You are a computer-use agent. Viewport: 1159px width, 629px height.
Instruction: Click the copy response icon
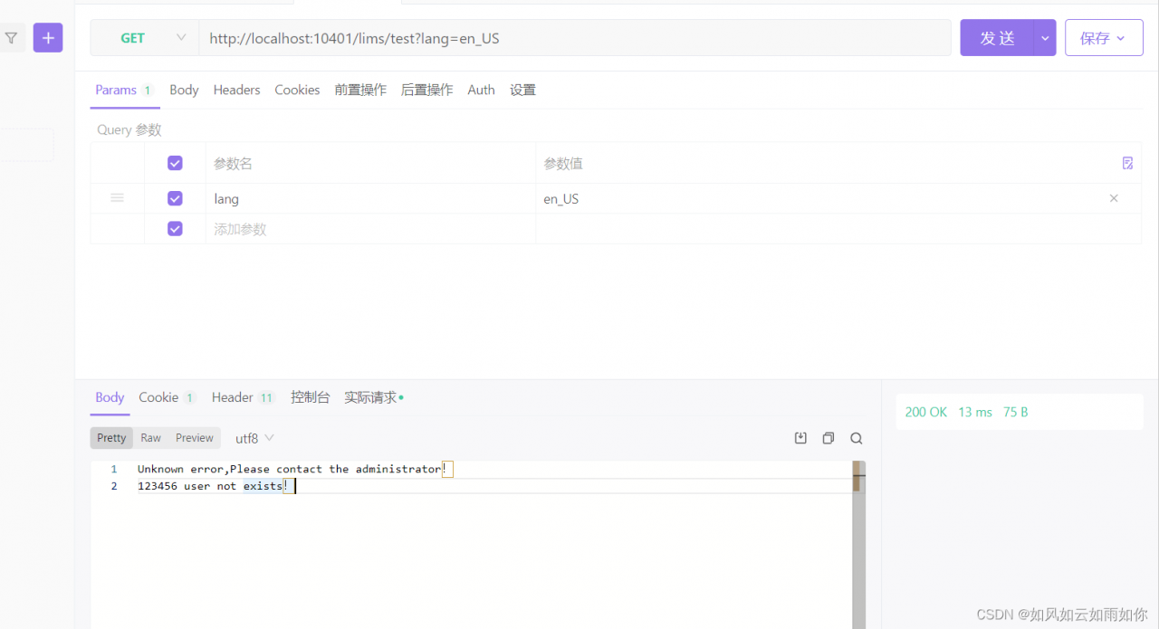tap(828, 438)
